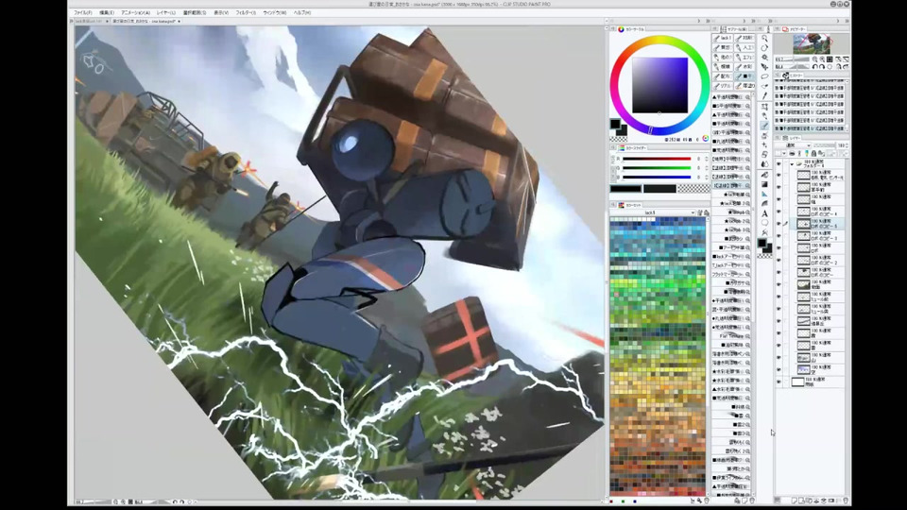
Task: Open the color wheel panel menu icon
Action: click(x=612, y=29)
